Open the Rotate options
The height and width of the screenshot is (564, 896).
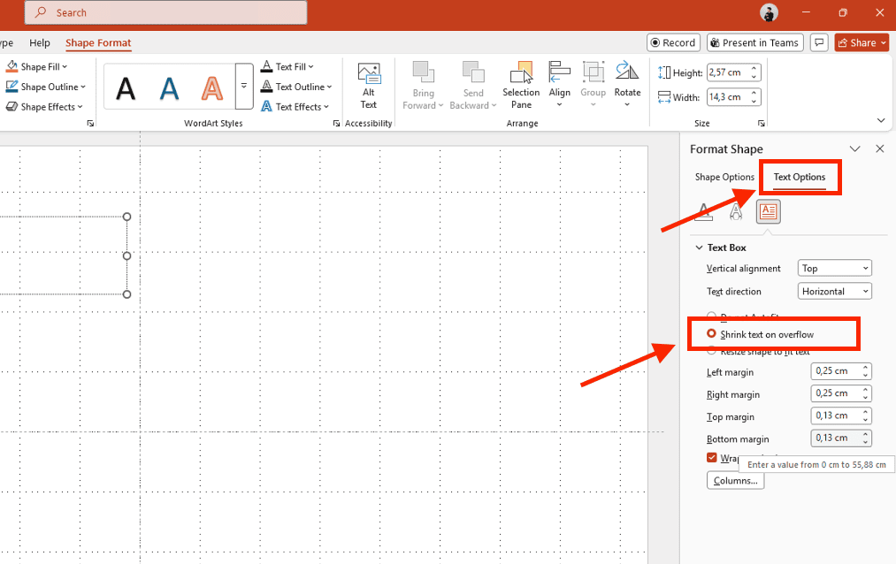(x=627, y=85)
